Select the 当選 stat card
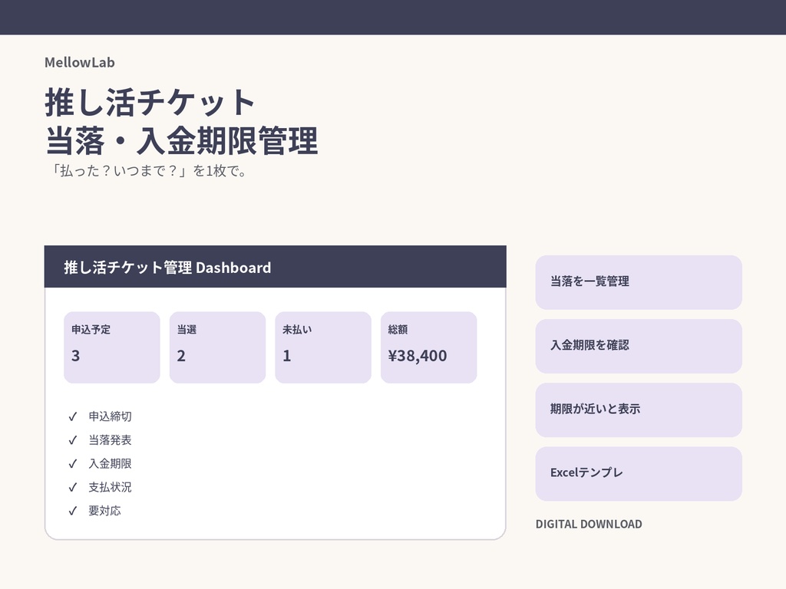Image resolution: width=786 pixels, height=589 pixels. pyautogui.click(x=217, y=347)
